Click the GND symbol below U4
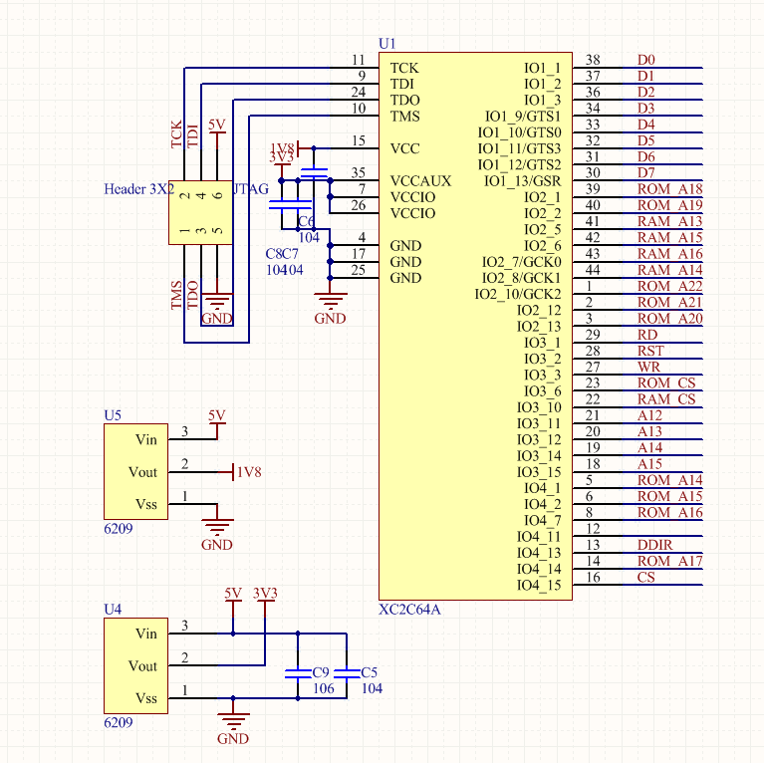The image size is (764, 763). (x=233, y=722)
